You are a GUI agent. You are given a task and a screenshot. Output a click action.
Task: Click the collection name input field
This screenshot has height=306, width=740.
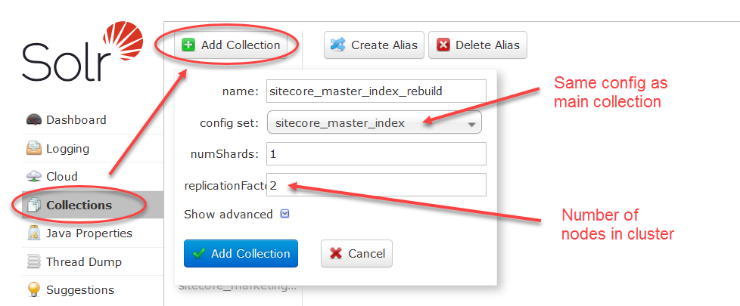[x=376, y=91]
